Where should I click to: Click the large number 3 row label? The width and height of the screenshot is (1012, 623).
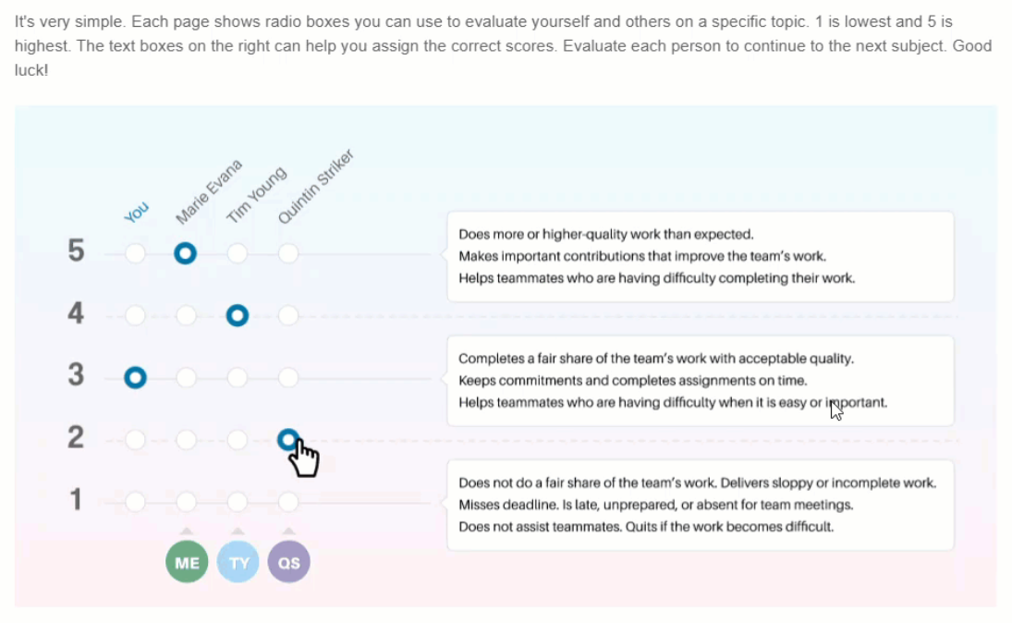76,375
